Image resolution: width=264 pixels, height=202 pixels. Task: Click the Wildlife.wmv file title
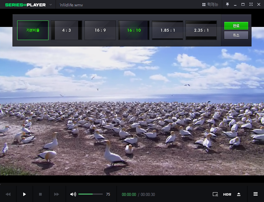(71, 5)
